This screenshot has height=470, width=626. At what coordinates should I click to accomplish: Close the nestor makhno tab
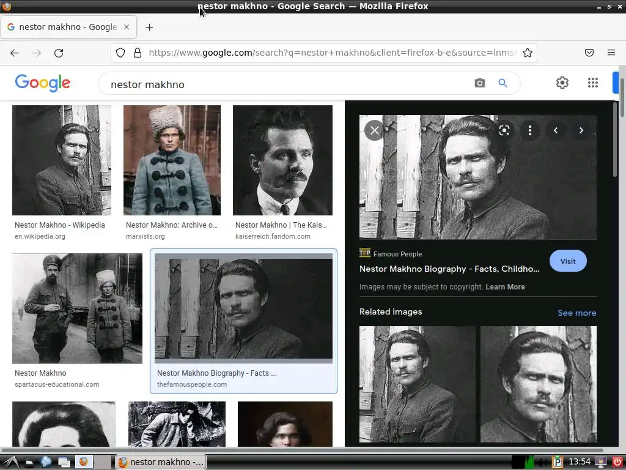click(127, 27)
